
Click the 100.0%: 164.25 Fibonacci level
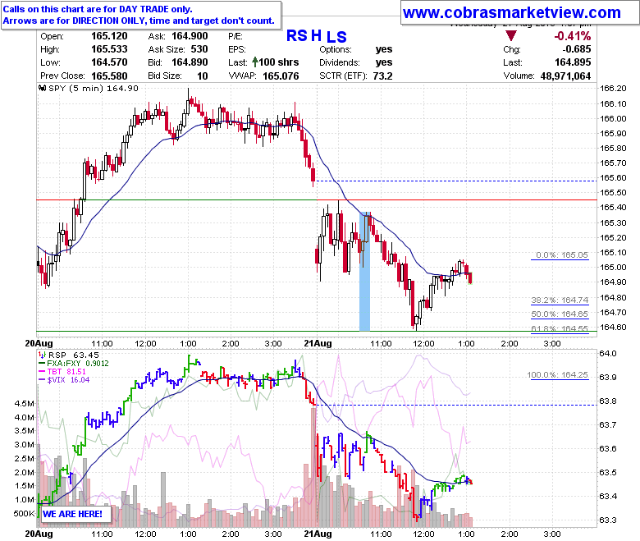(558, 375)
